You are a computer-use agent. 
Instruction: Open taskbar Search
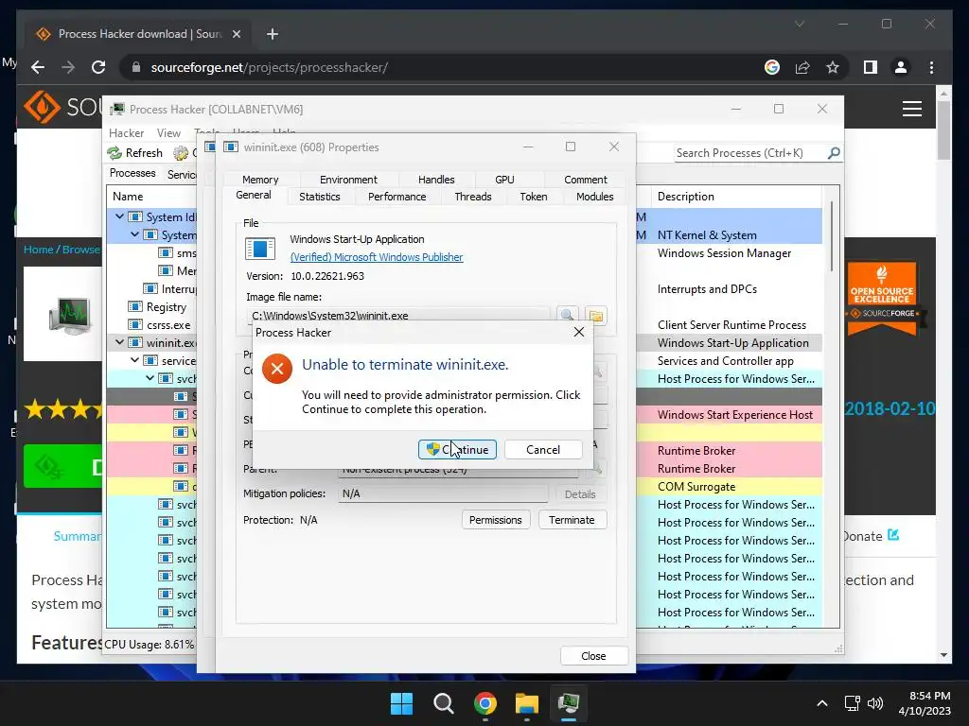pyautogui.click(x=443, y=703)
